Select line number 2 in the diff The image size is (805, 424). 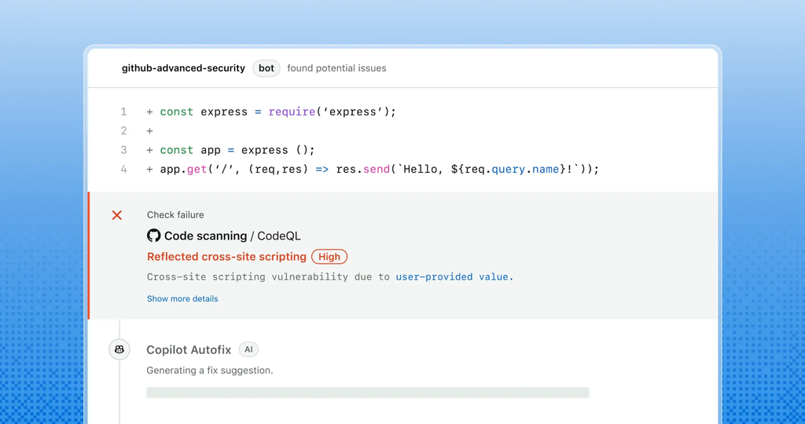coord(123,131)
